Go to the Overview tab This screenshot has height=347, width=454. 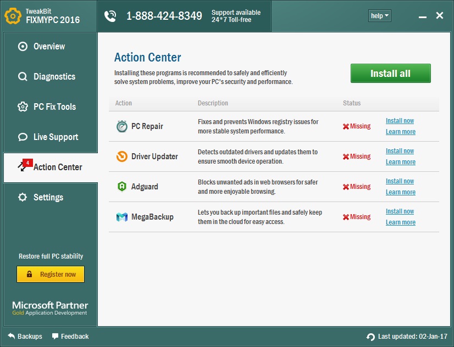49,47
